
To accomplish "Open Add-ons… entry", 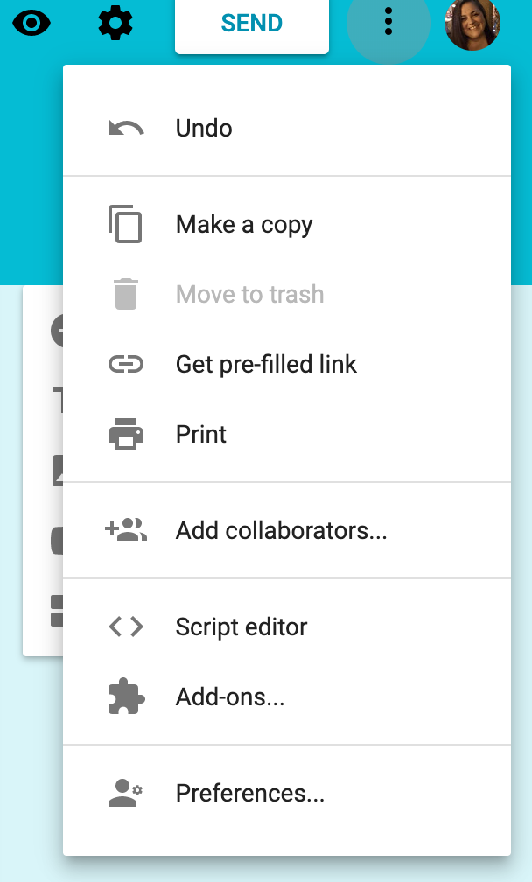I will point(287,696).
